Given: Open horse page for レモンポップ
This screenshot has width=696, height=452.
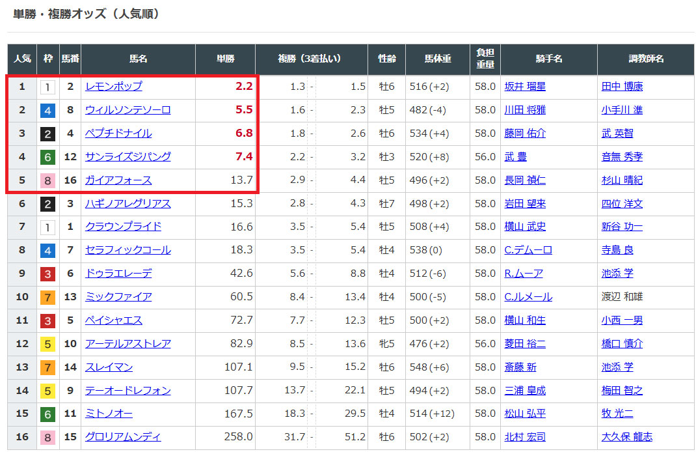Looking at the screenshot, I should click(113, 87).
